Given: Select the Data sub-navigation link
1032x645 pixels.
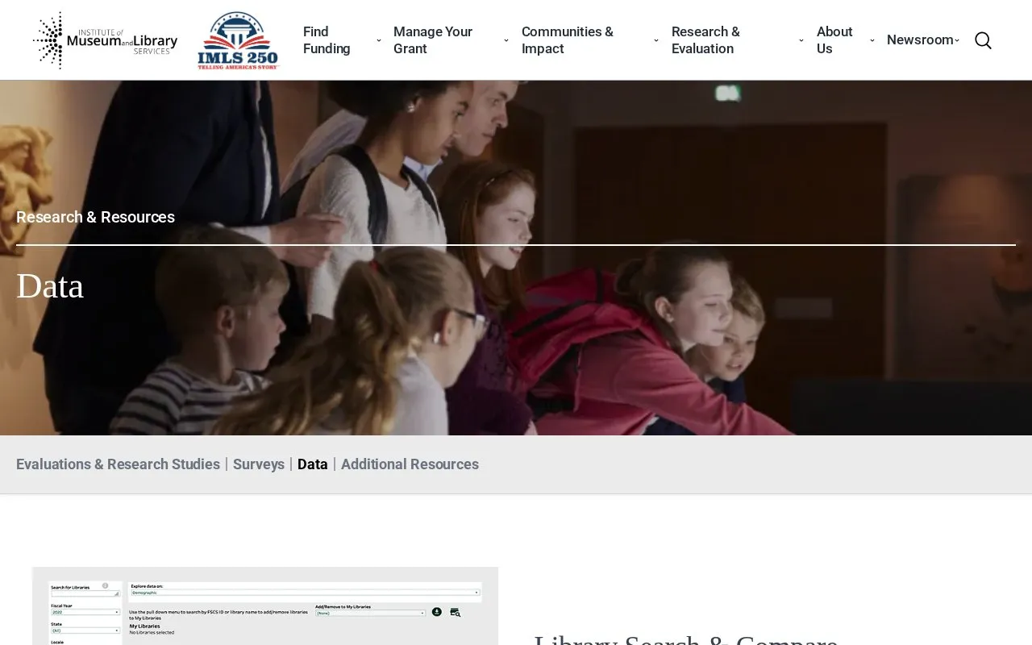Looking at the screenshot, I should [x=313, y=464].
